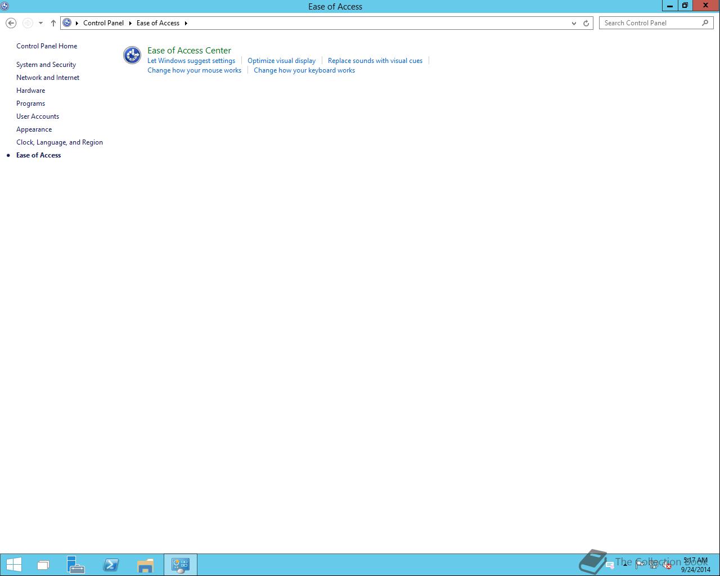Screen dimensions: 720x576
Task: Click the network icon in tray
Action: [654, 565]
